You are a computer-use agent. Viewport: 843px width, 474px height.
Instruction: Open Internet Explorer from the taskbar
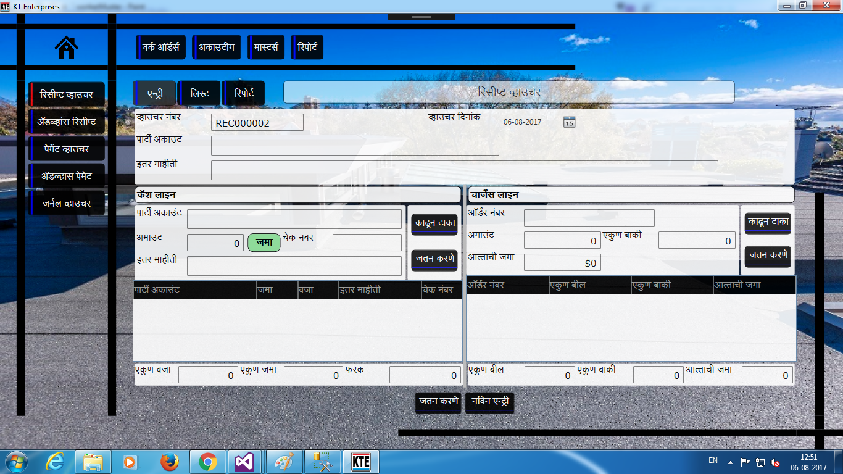(56, 462)
